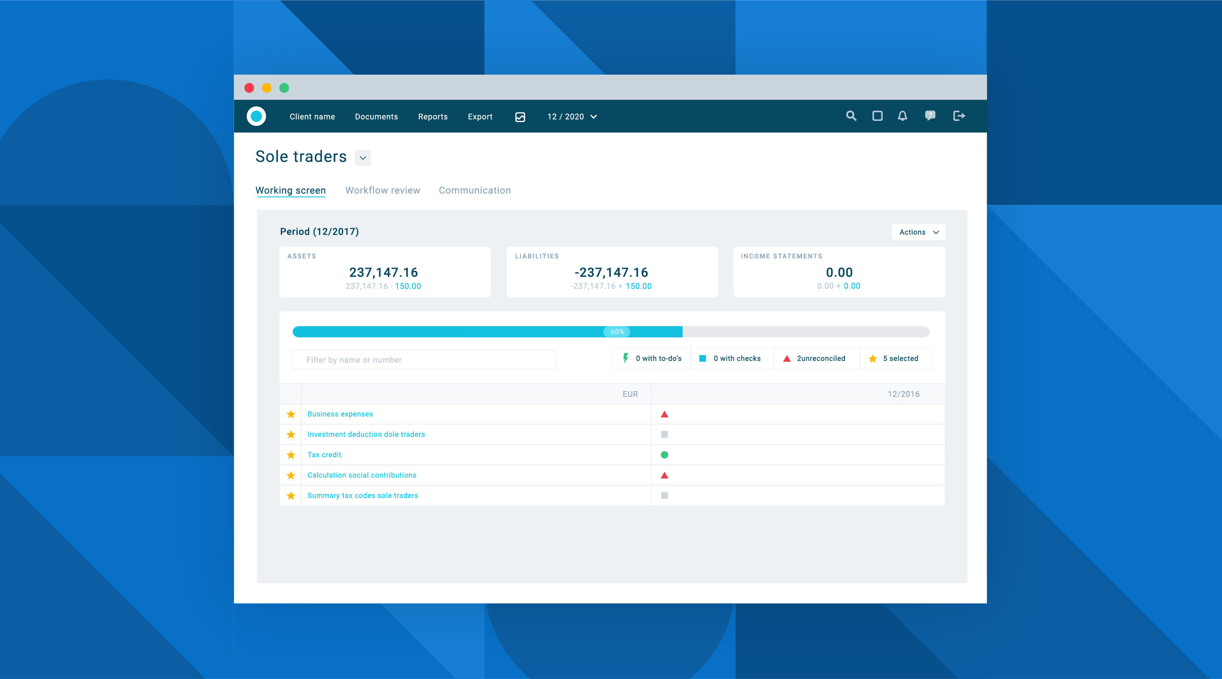Open Business expenses link

(340, 414)
